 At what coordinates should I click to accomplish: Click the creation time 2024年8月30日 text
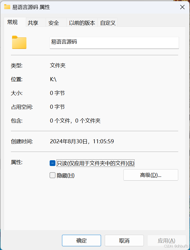point(68,142)
